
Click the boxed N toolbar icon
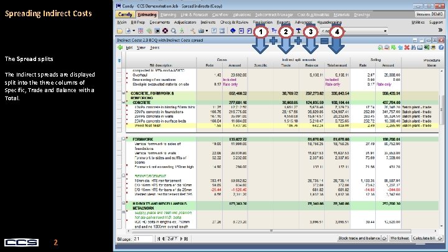tap(241, 31)
